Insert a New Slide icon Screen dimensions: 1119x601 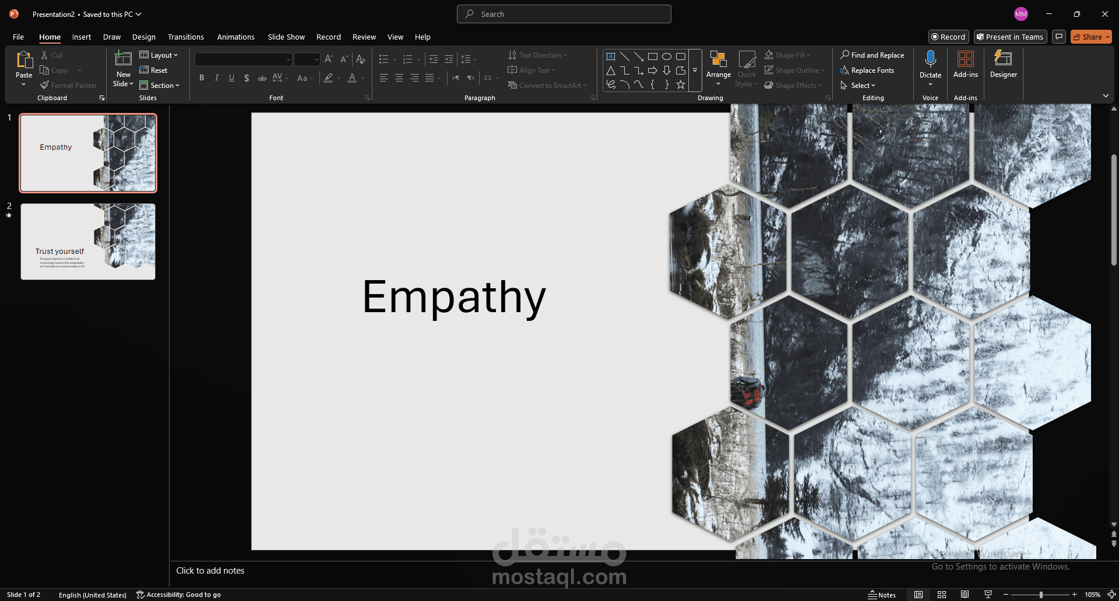tap(123, 59)
